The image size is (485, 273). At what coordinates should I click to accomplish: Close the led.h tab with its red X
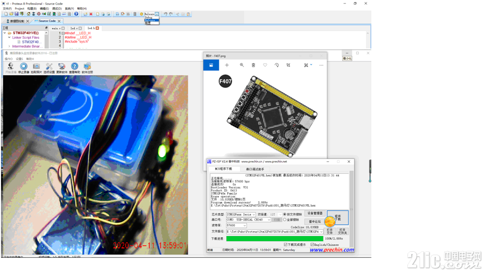(98, 28)
